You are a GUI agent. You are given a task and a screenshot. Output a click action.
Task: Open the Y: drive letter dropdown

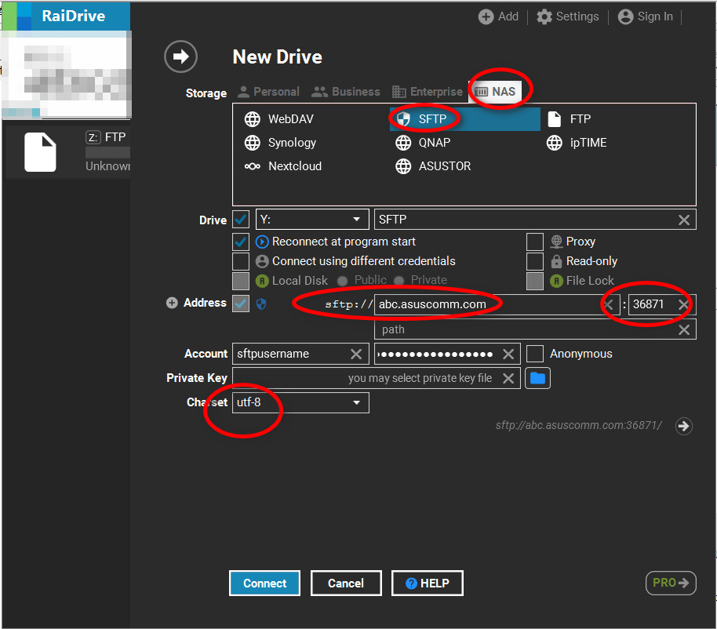pyautogui.click(x=312, y=220)
